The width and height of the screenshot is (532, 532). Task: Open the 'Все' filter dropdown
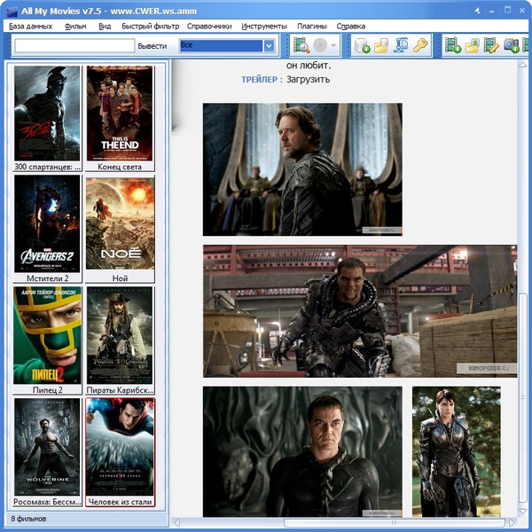coord(268,45)
